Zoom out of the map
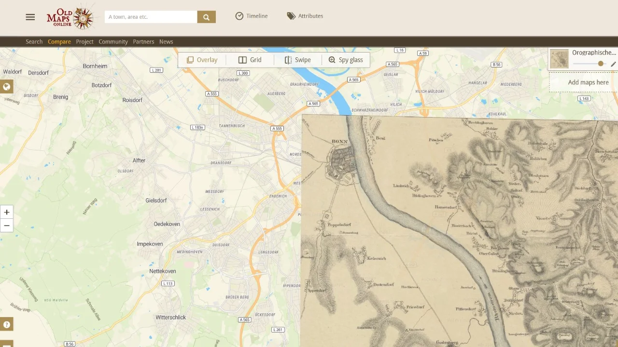Image resolution: width=618 pixels, height=347 pixels. [x=7, y=225]
